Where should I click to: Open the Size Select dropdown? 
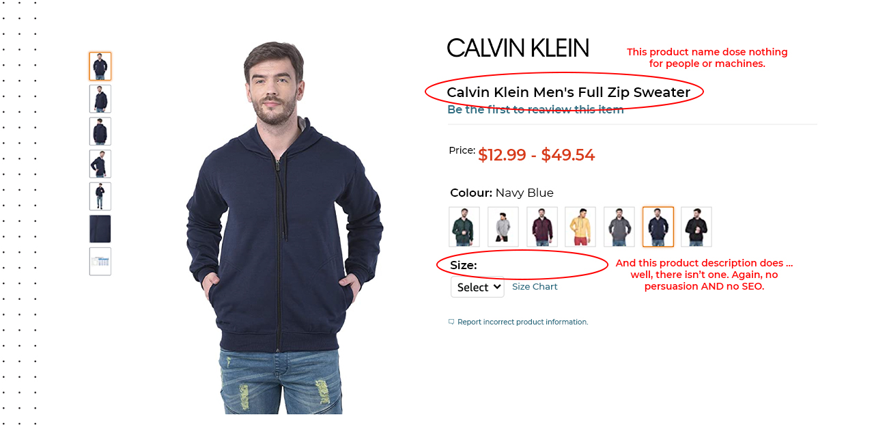(x=477, y=287)
